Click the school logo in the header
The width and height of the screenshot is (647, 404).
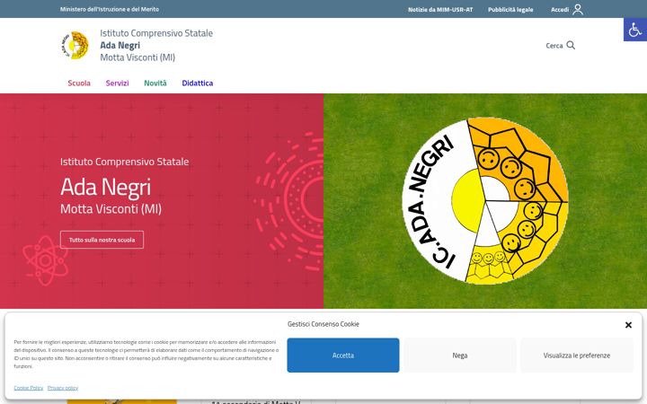click(75, 46)
